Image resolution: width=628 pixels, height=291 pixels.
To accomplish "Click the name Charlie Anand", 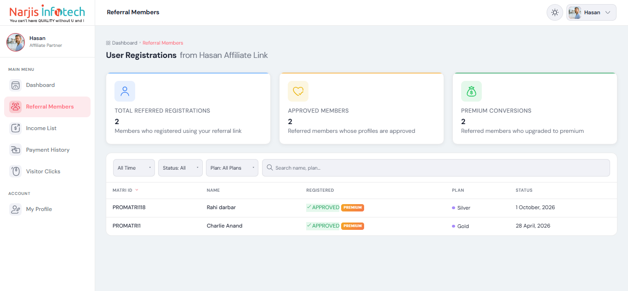I will click(224, 226).
